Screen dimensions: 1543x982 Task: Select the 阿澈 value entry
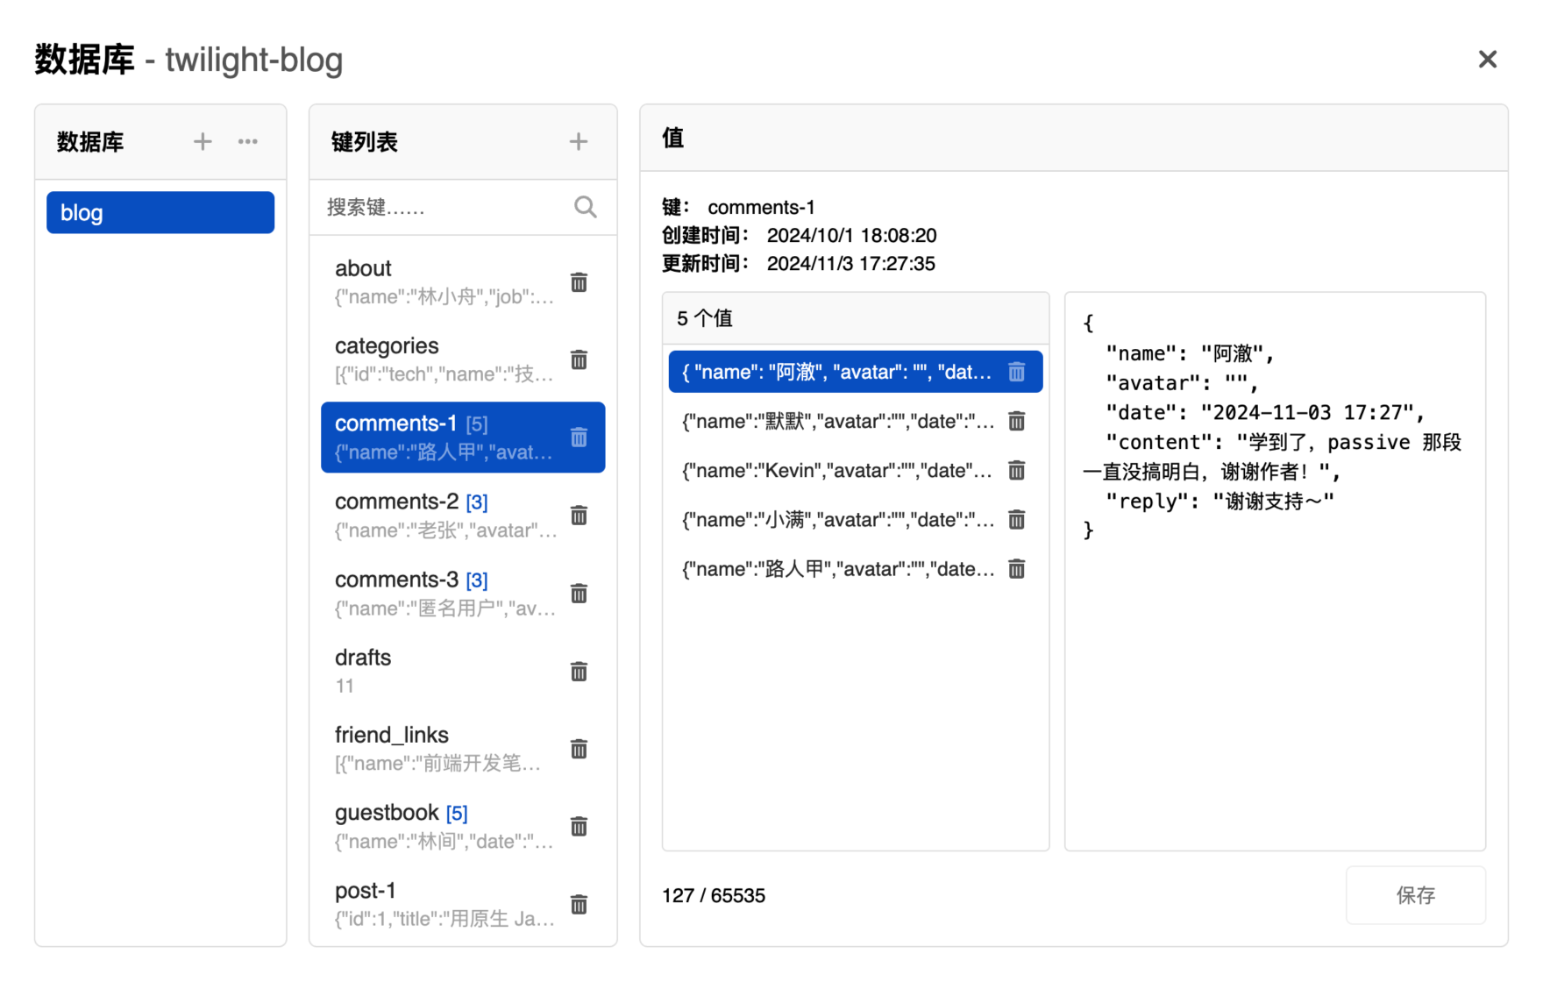tap(856, 372)
